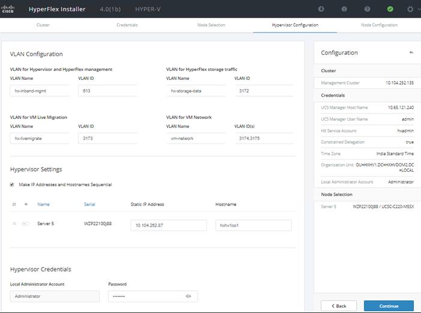Viewport: 421px width, 313px height.
Task: Click the Cisco logo in the header
Action: [8, 9]
